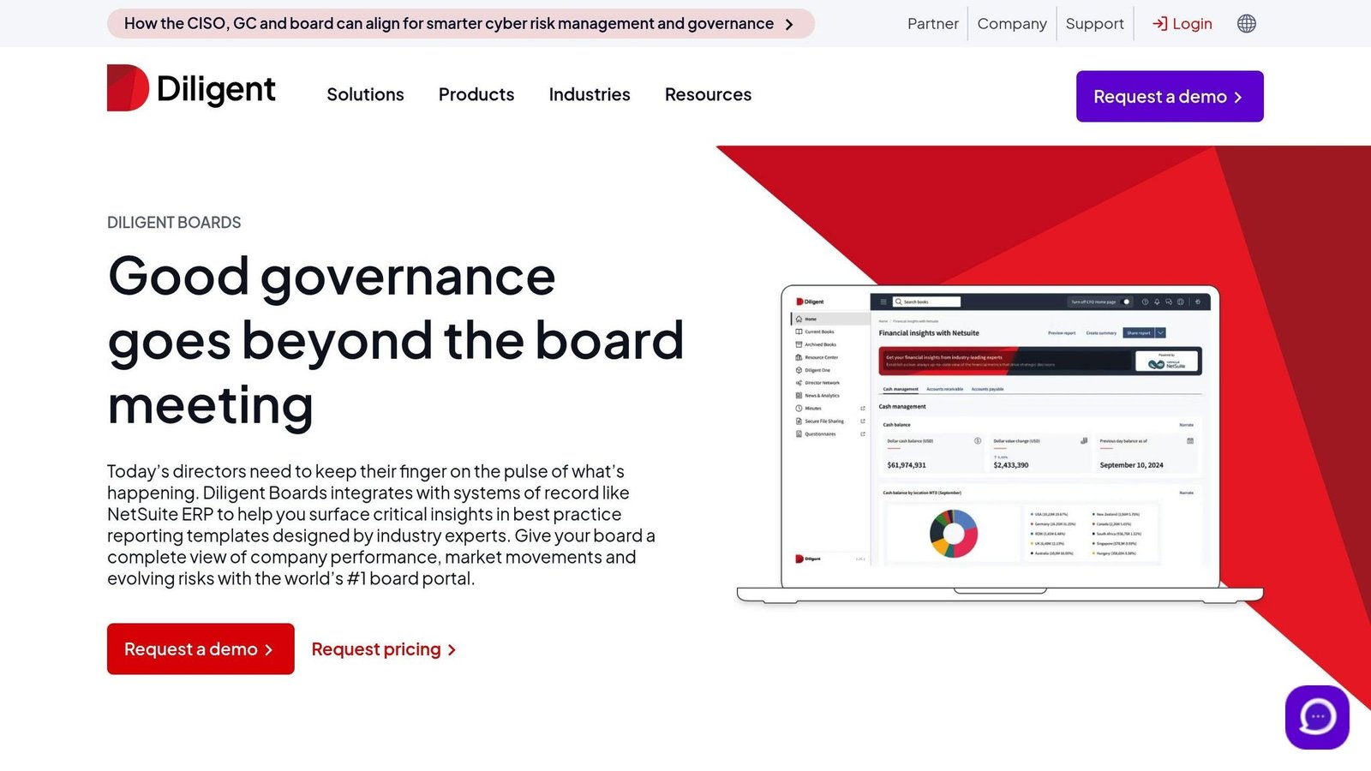Switch to Cash management tab in mockup

(901, 389)
